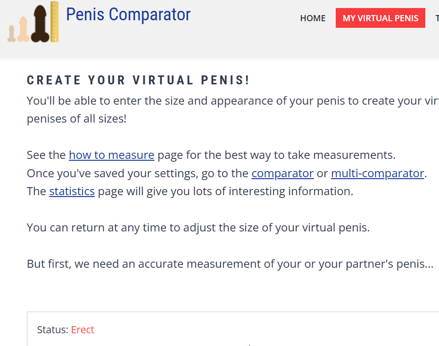Click the largest dark penis silhouette icon
439x346 pixels.
click(40, 24)
